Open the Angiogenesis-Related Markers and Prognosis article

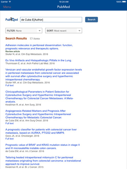tap(38, 114)
